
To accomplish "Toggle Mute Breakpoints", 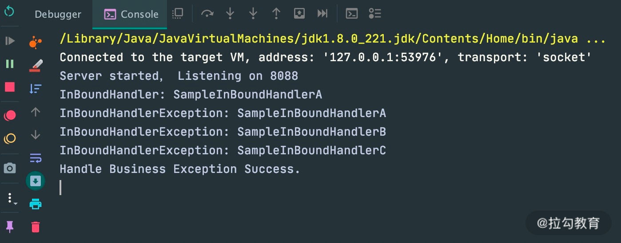I will (9, 139).
